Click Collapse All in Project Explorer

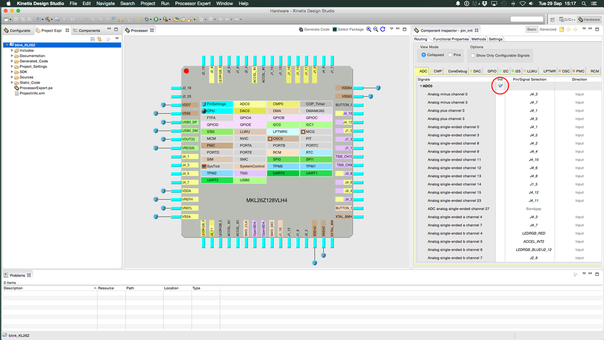[93, 39]
